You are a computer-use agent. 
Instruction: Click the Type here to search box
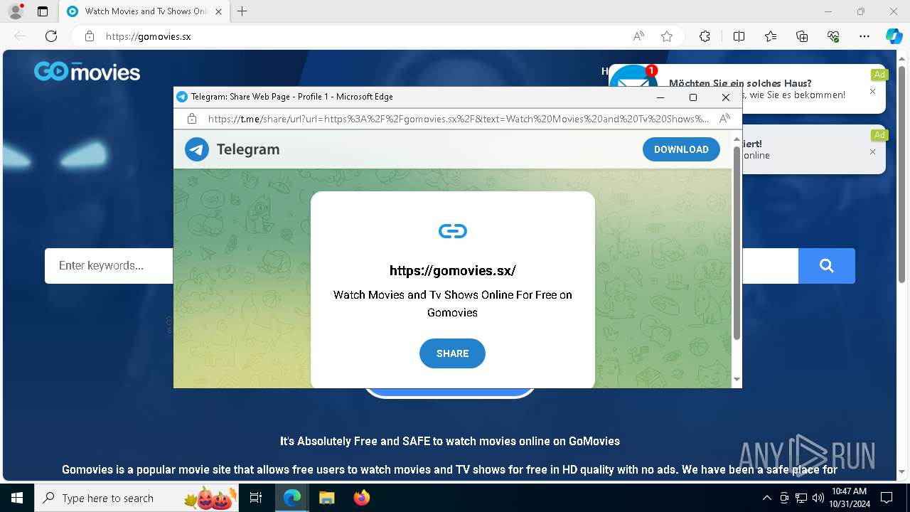pyautogui.click(x=137, y=498)
